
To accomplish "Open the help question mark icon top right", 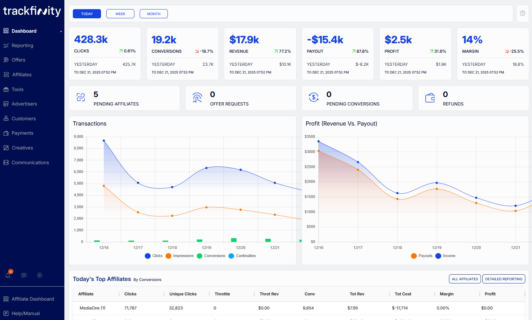I will coord(522,13).
